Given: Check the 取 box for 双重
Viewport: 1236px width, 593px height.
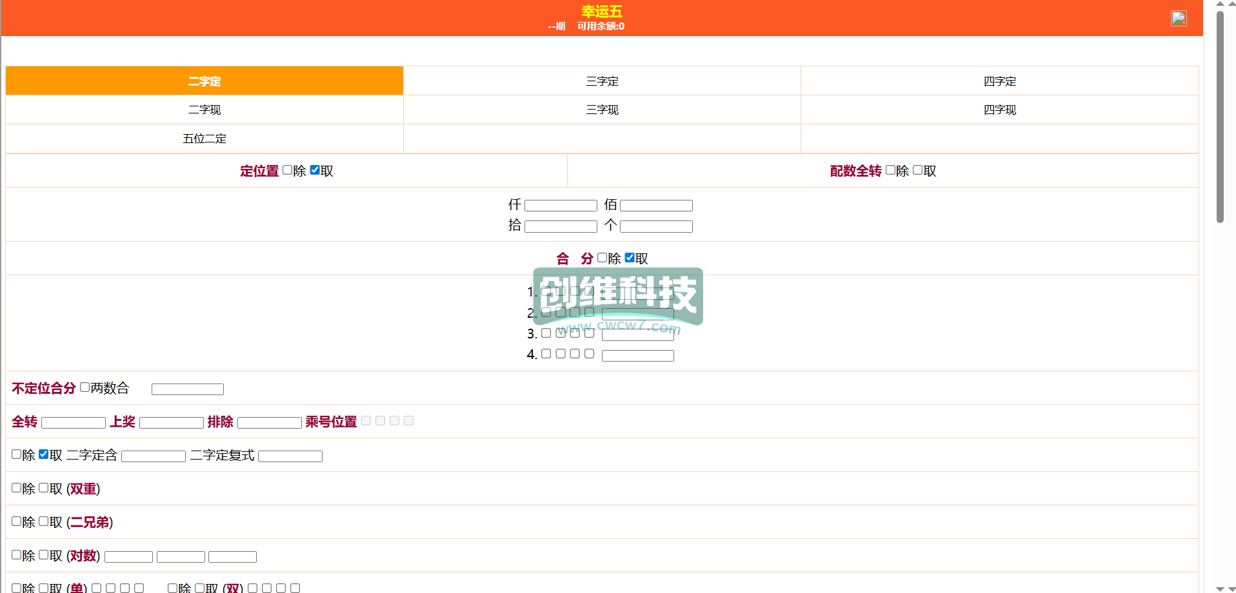Looking at the screenshot, I should (x=44, y=487).
